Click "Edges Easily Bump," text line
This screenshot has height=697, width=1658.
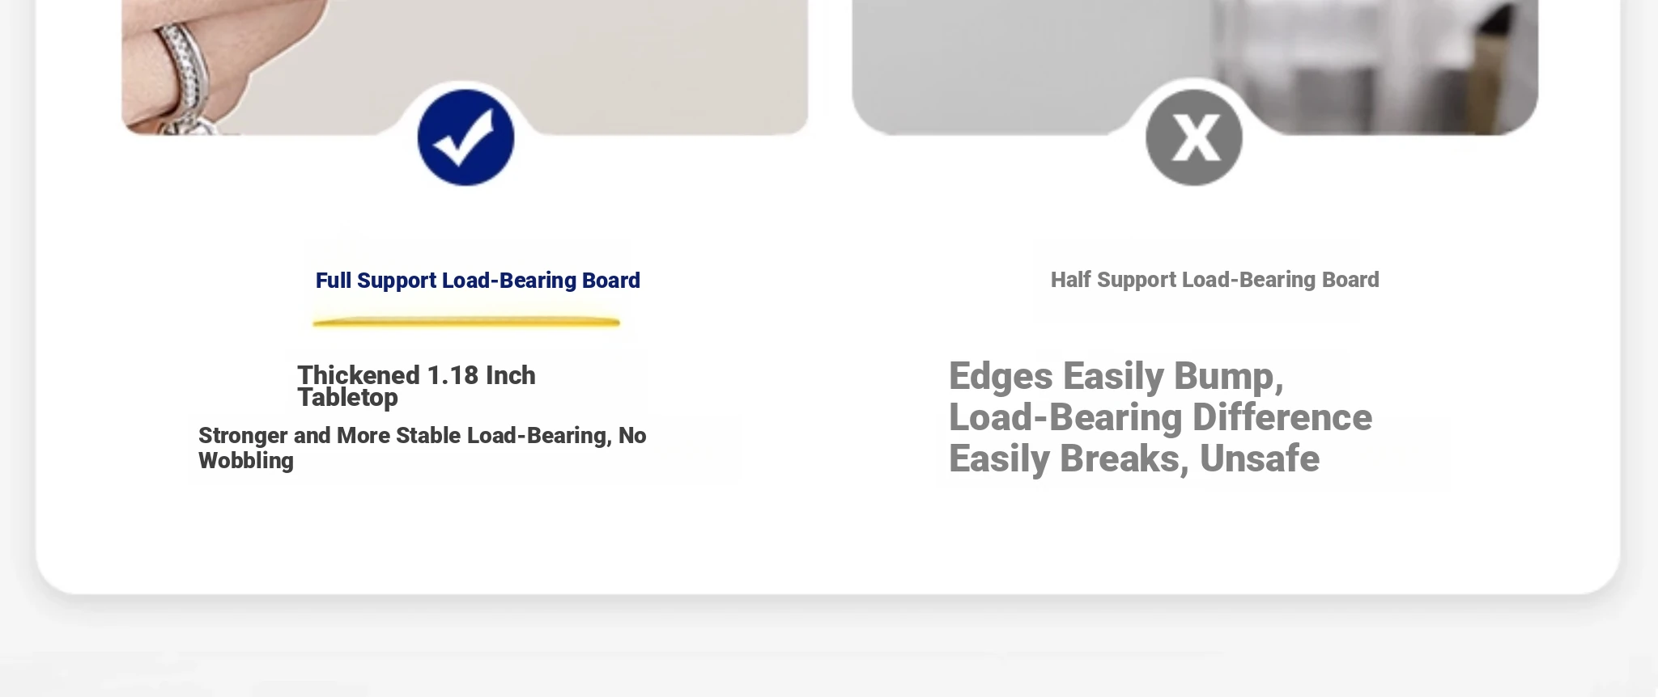[1116, 377]
